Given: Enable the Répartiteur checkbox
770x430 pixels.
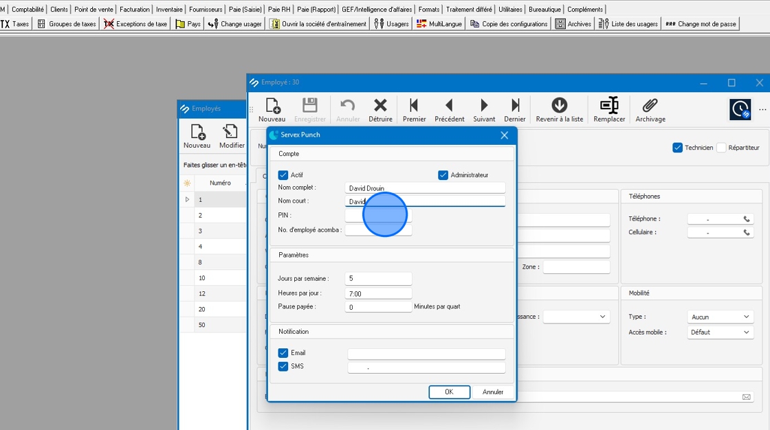Looking at the screenshot, I should click(721, 148).
